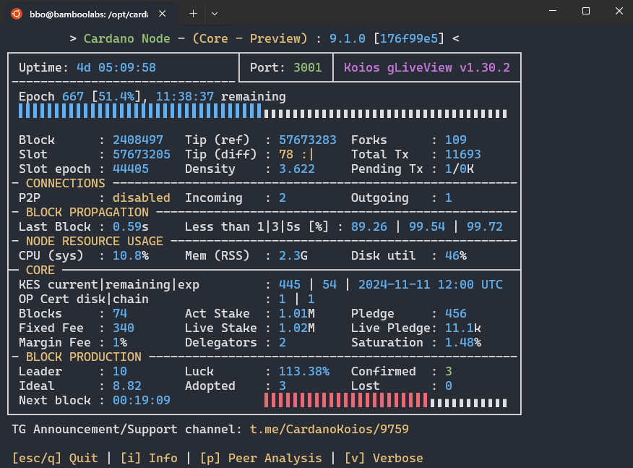Close the bbo@bamboolabs terminal tab
This screenshot has height=468, width=633.
[163, 14]
